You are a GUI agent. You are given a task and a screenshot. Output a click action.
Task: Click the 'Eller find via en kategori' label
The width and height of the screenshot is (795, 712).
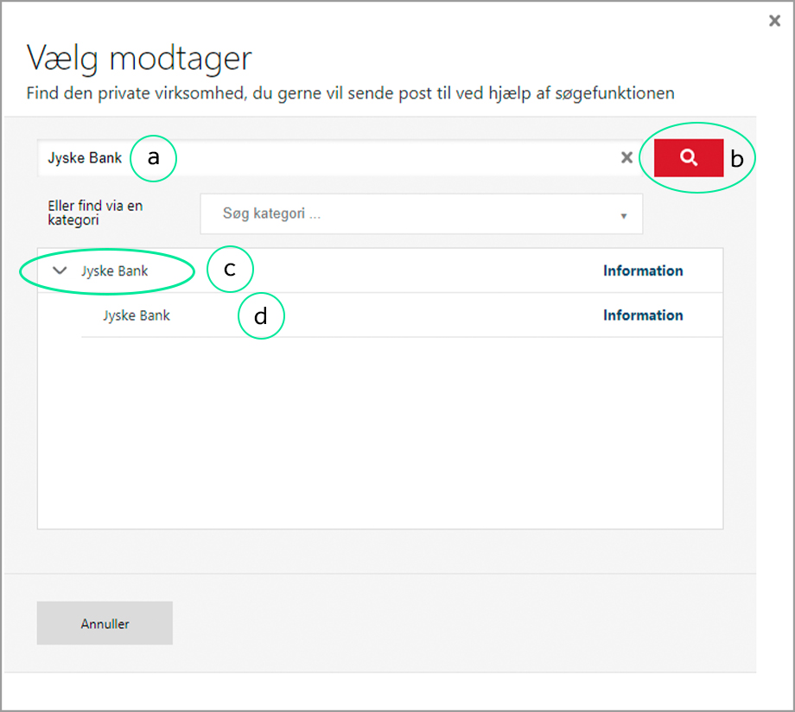click(95, 213)
